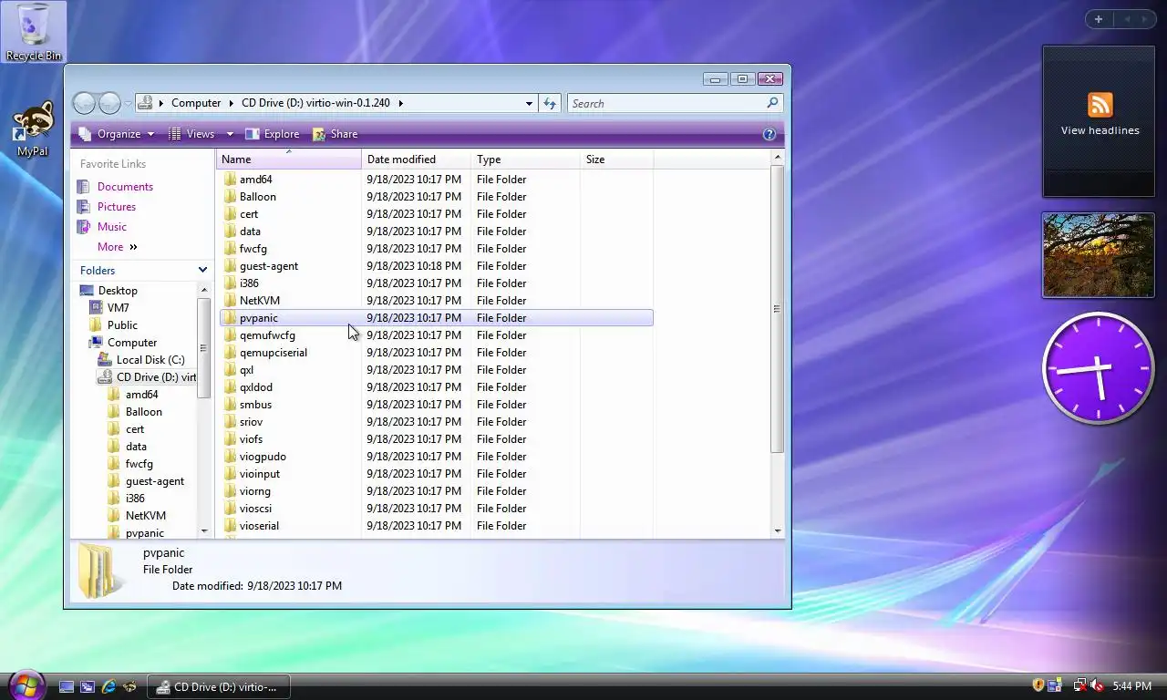Image resolution: width=1167 pixels, height=700 pixels.
Task: Select the NetKVM folder icon in file list
Action: 230,301
